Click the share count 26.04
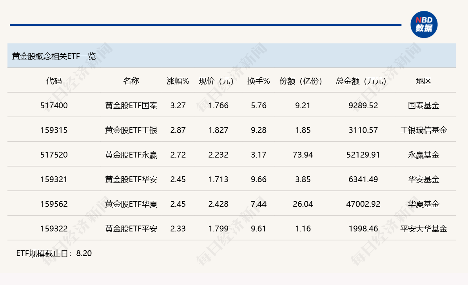 click(303, 204)
